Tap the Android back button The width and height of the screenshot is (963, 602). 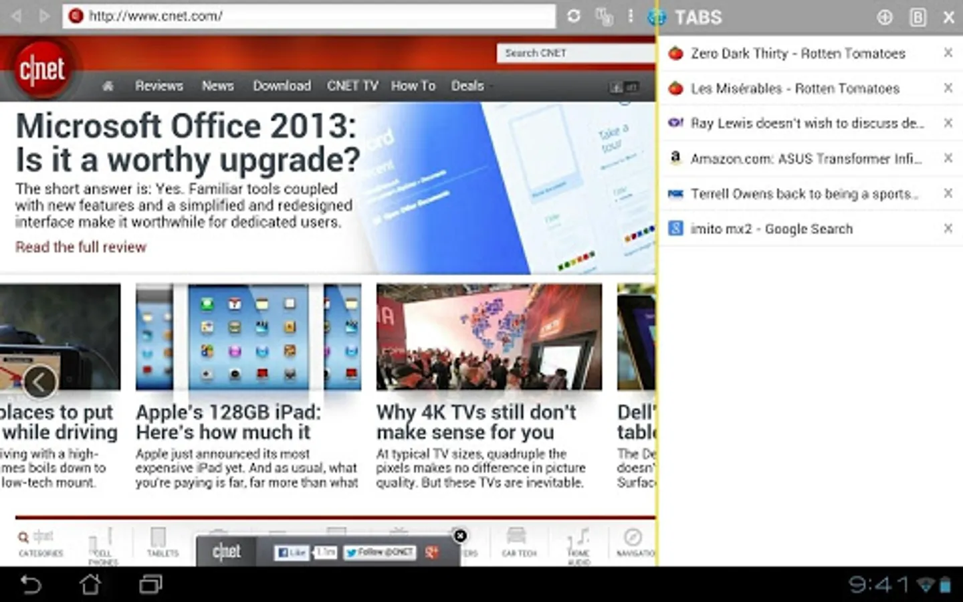click(31, 585)
